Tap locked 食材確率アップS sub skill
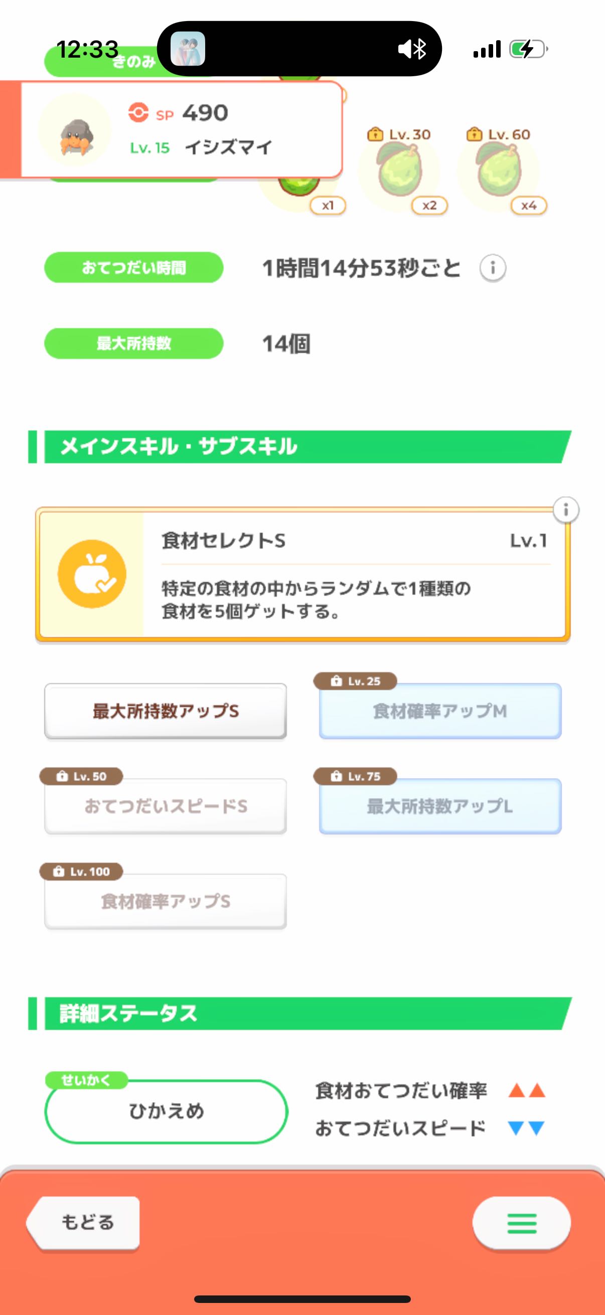This screenshot has width=605, height=1315. [166, 902]
